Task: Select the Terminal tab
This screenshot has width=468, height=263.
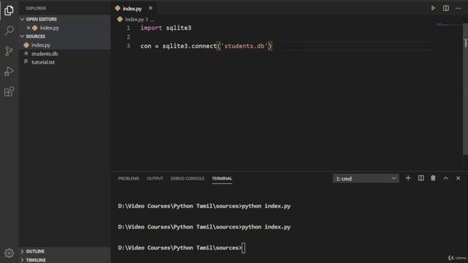Action: pyautogui.click(x=222, y=178)
